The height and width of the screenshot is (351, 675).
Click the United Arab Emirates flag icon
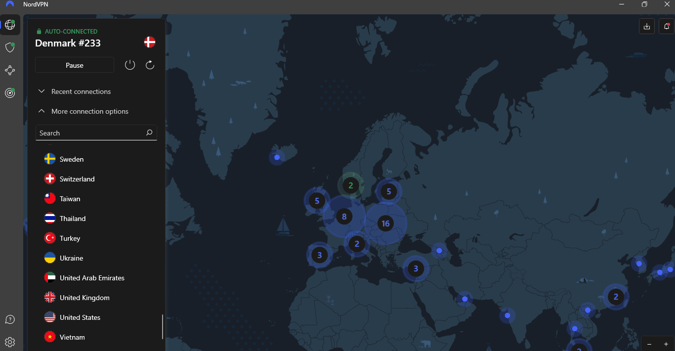point(50,277)
